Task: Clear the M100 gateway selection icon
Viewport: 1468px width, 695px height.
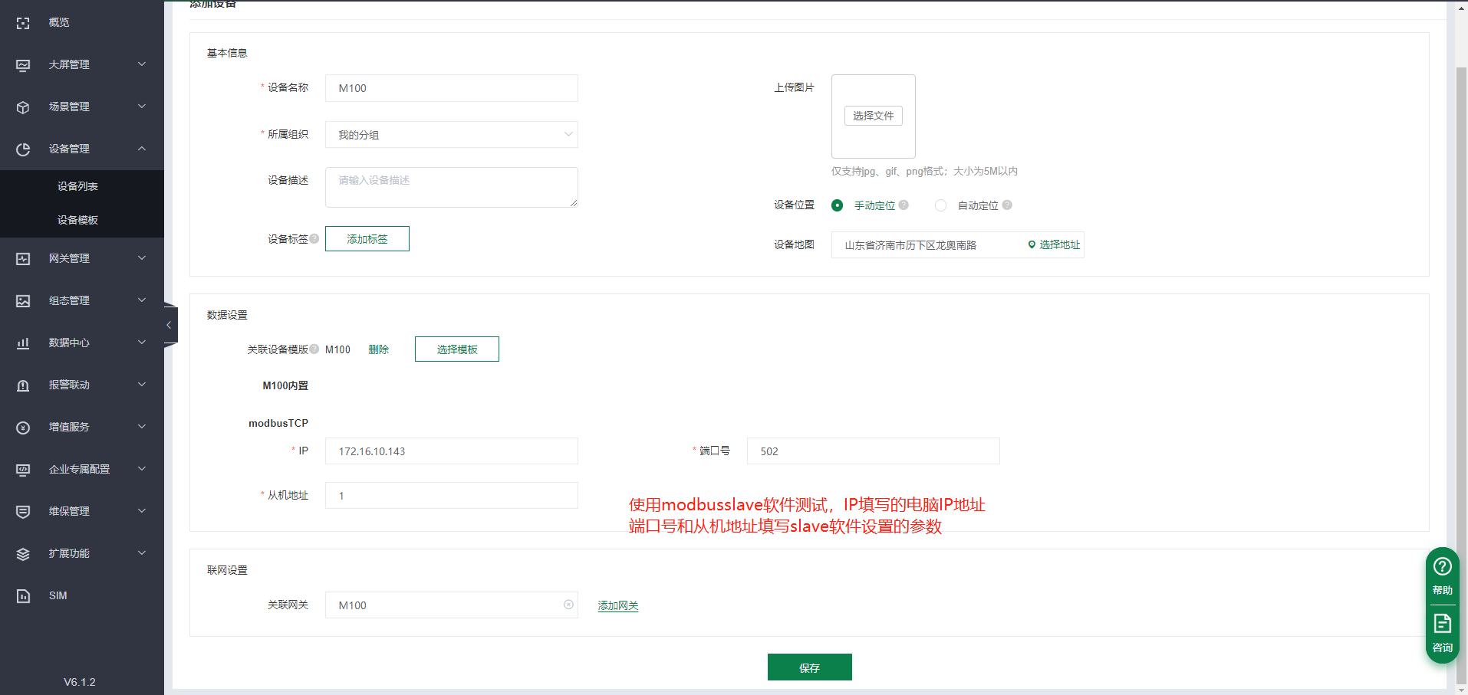Action: point(568,605)
